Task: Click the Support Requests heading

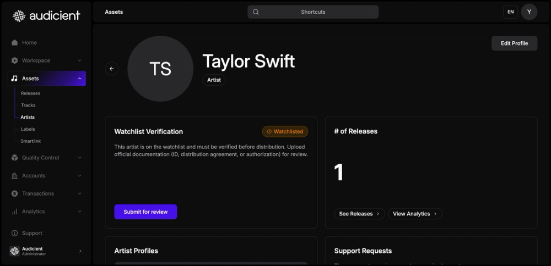Action: (363, 251)
